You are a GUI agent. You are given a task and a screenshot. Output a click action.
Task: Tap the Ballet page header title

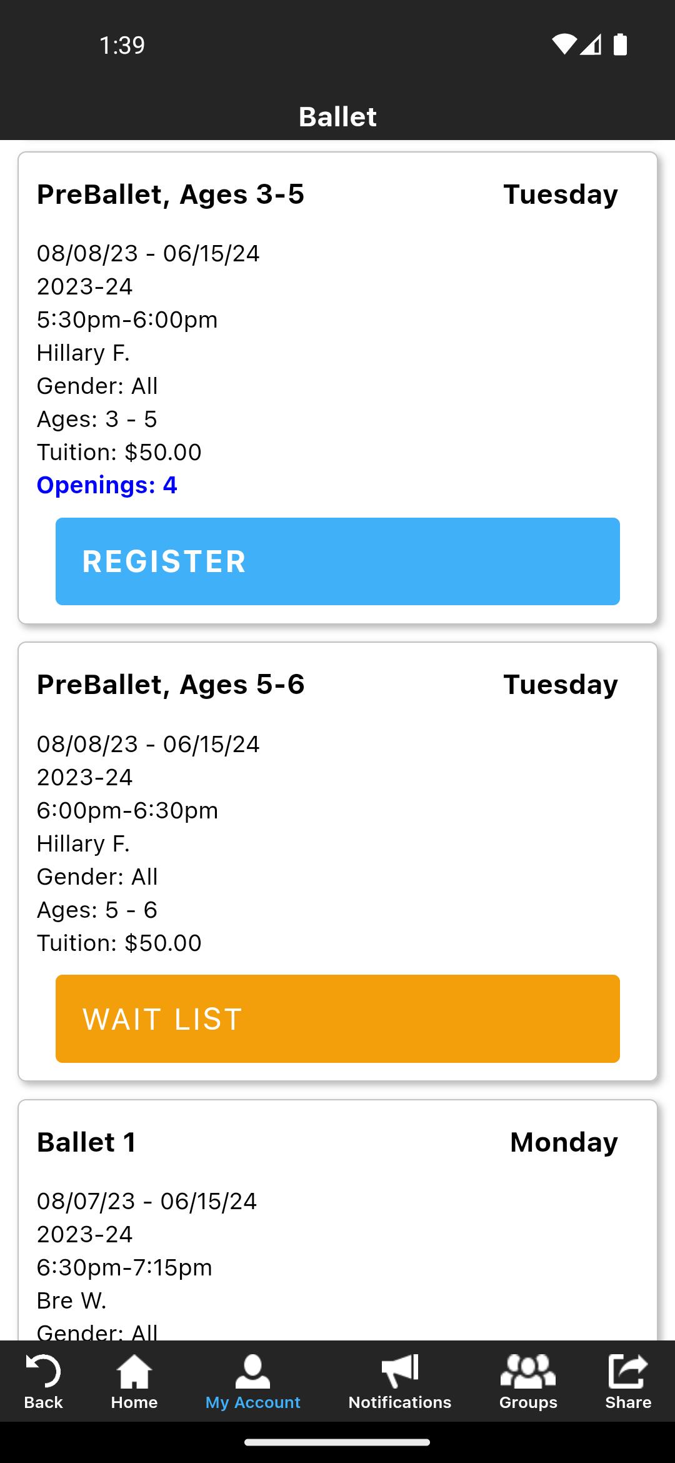click(337, 117)
